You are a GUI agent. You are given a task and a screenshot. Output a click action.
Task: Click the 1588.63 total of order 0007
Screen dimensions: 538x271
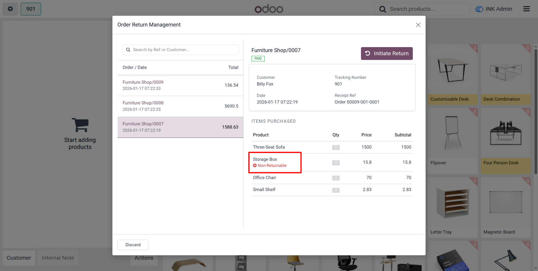[x=230, y=127]
